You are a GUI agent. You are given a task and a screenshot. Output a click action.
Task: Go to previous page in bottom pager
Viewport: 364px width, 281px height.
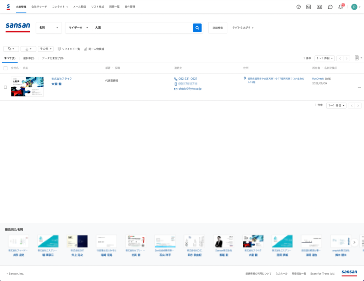coord(352,106)
